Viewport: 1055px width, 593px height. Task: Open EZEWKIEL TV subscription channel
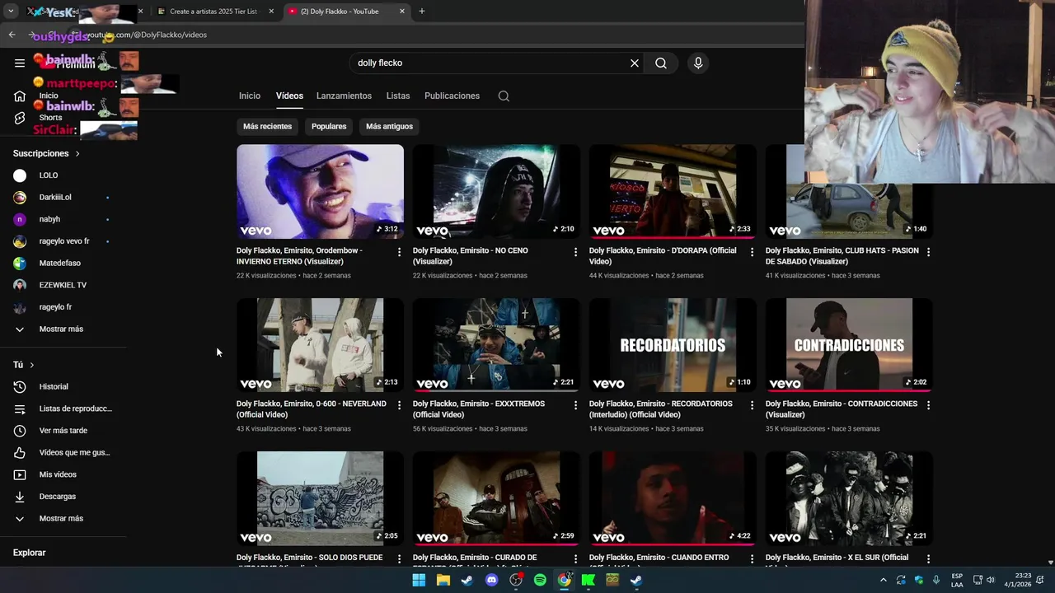[x=63, y=285]
